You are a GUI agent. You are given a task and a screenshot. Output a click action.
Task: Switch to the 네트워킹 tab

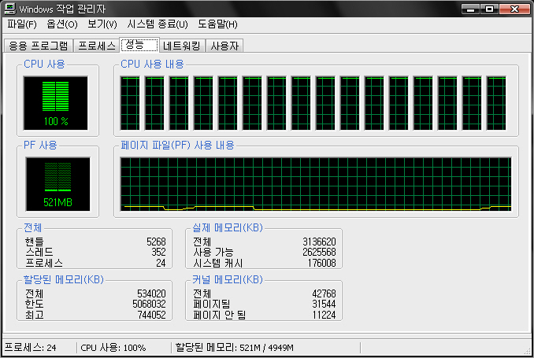coord(182,46)
